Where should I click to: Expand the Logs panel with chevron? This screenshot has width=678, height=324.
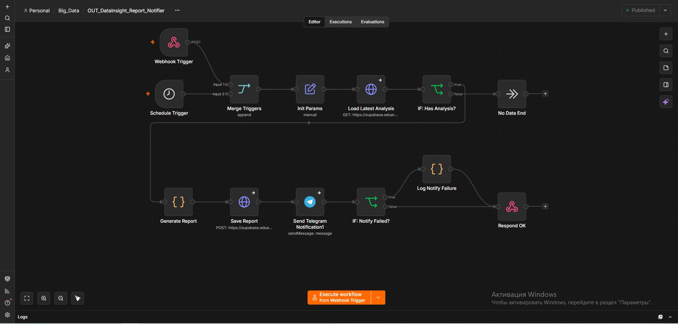coord(670,317)
